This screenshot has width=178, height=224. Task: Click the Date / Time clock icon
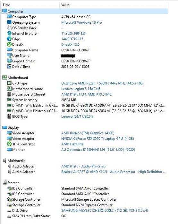tap(9, 67)
